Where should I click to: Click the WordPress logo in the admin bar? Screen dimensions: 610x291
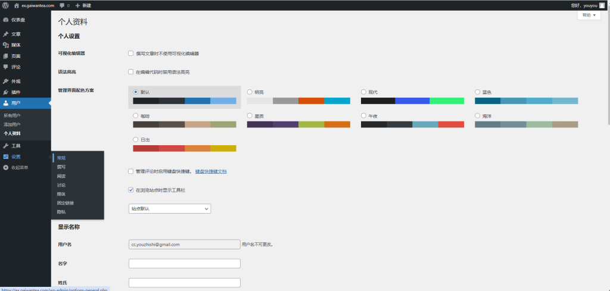(x=5, y=5)
